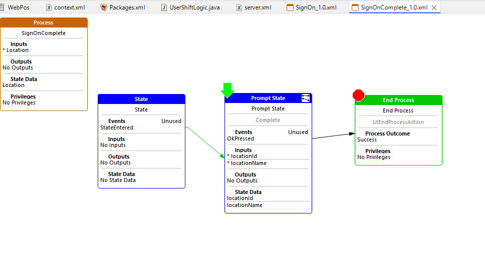Screen dimensions: 485x275
Task: Switch to the WebPos tab
Action: pyautogui.click(x=19, y=7)
